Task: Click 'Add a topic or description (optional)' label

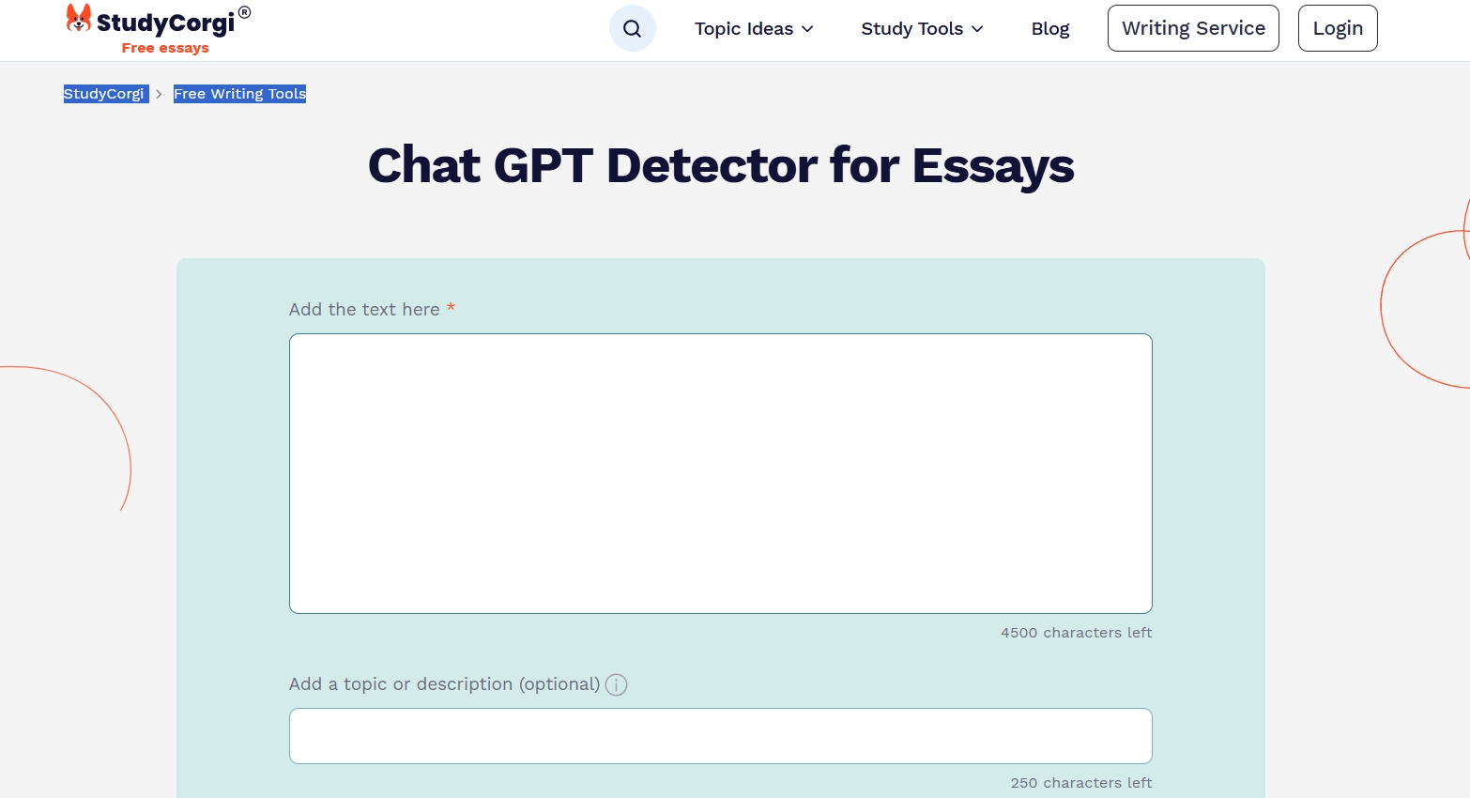Action: [444, 684]
